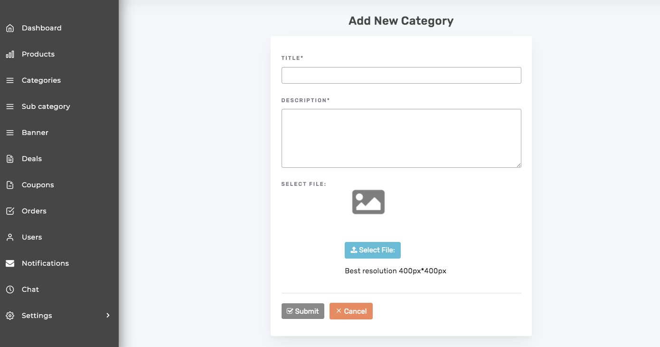Click the Users person icon
This screenshot has height=347, width=660.
click(x=10, y=237)
